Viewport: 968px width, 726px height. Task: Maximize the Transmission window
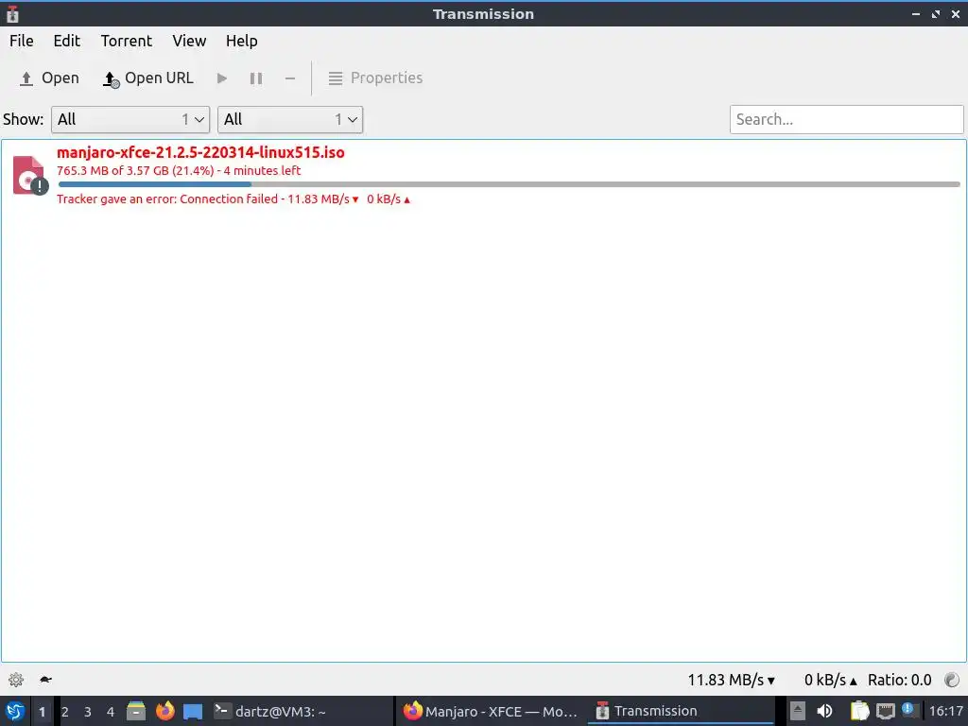coord(936,13)
